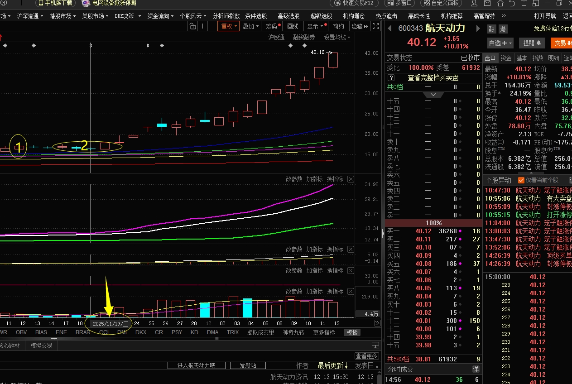Open 叠加 dropdown
This screenshot has height=384, width=572.
pyautogui.click(x=251, y=26)
